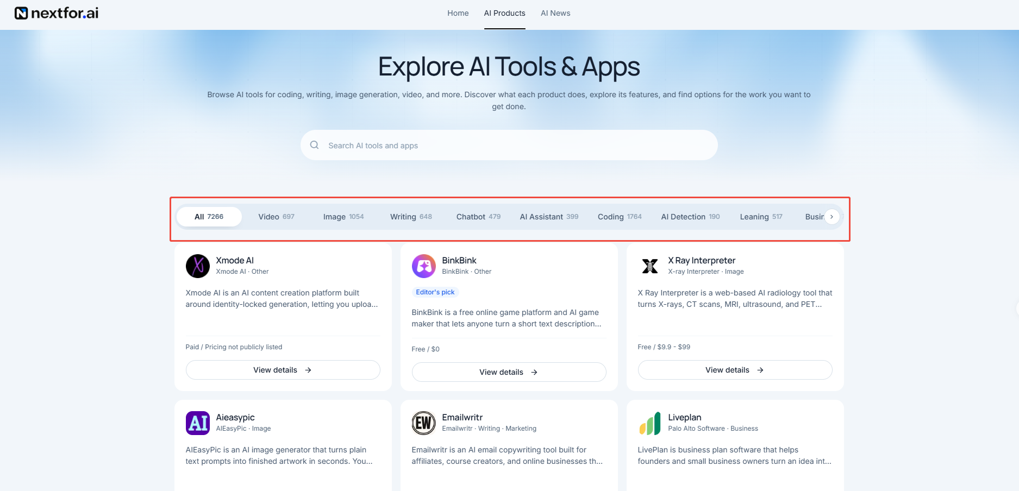This screenshot has width=1019, height=491.
Task: Select the Chatbot category tab
Action: [478, 217]
